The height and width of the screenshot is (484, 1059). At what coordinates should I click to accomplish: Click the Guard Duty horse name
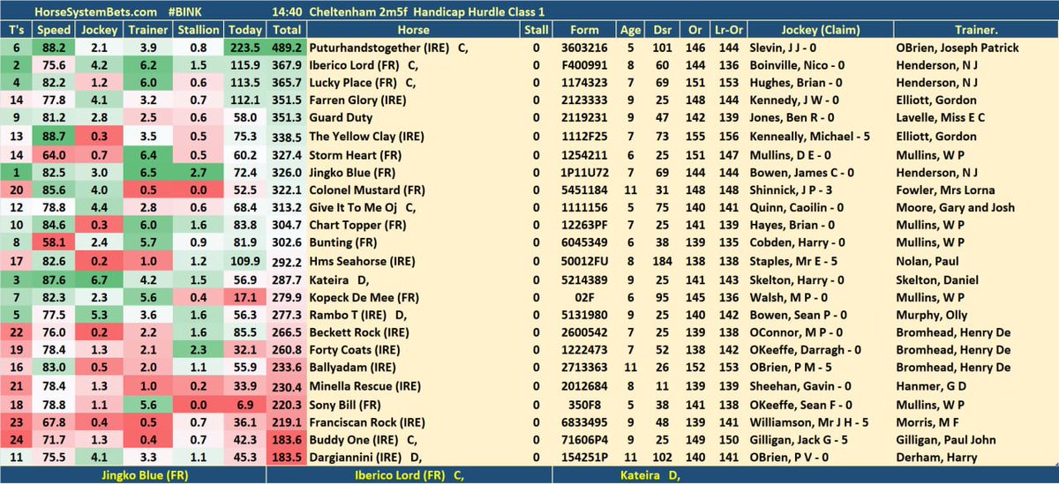(x=337, y=118)
